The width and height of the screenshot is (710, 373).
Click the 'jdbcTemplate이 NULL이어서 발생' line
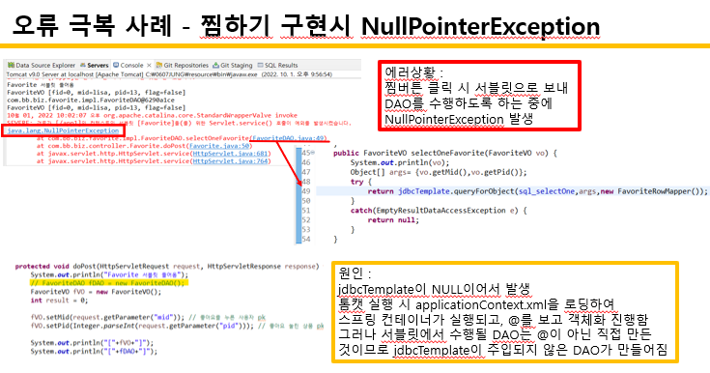435,289
